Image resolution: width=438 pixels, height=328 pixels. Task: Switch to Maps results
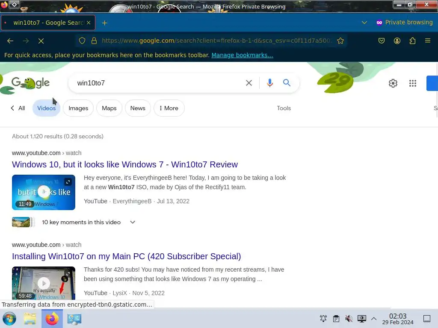pyautogui.click(x=109, y=108)
